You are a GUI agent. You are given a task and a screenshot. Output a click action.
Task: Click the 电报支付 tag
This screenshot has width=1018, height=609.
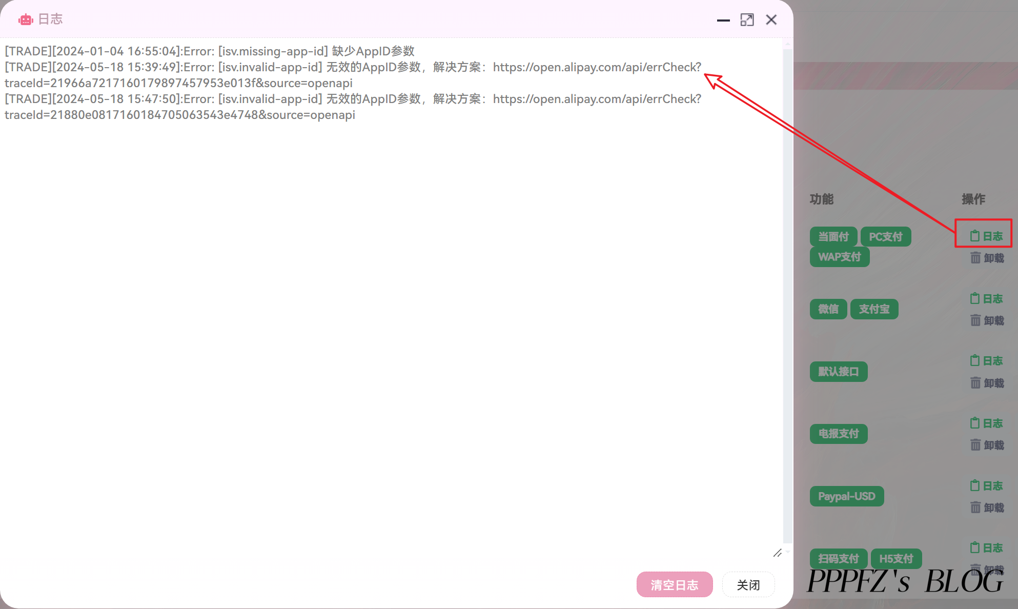(839, 434)
